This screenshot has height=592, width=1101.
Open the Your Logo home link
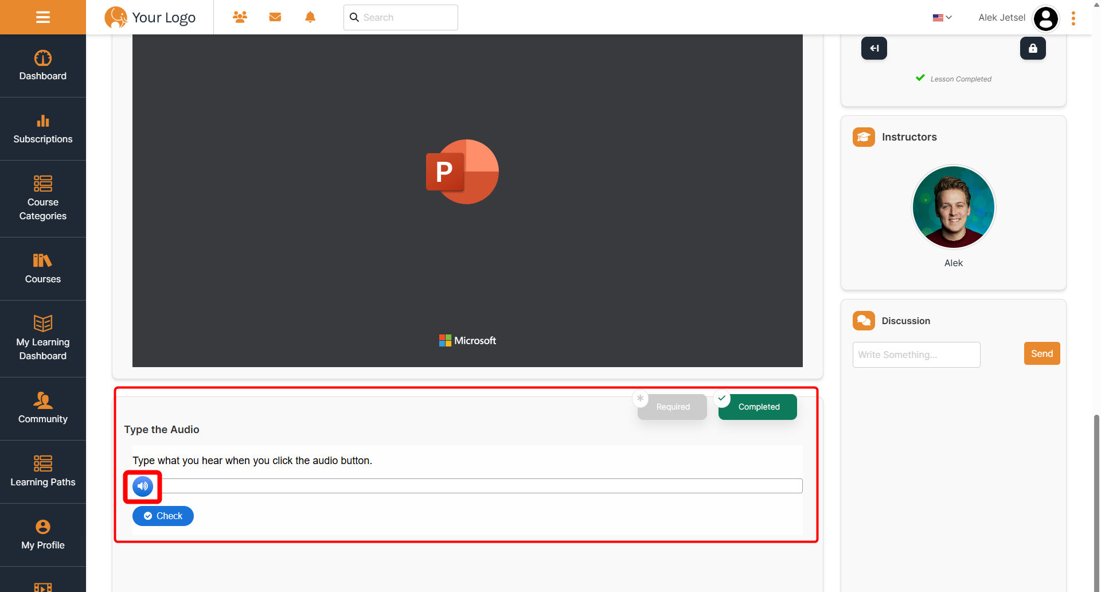(x=150, y=17)
